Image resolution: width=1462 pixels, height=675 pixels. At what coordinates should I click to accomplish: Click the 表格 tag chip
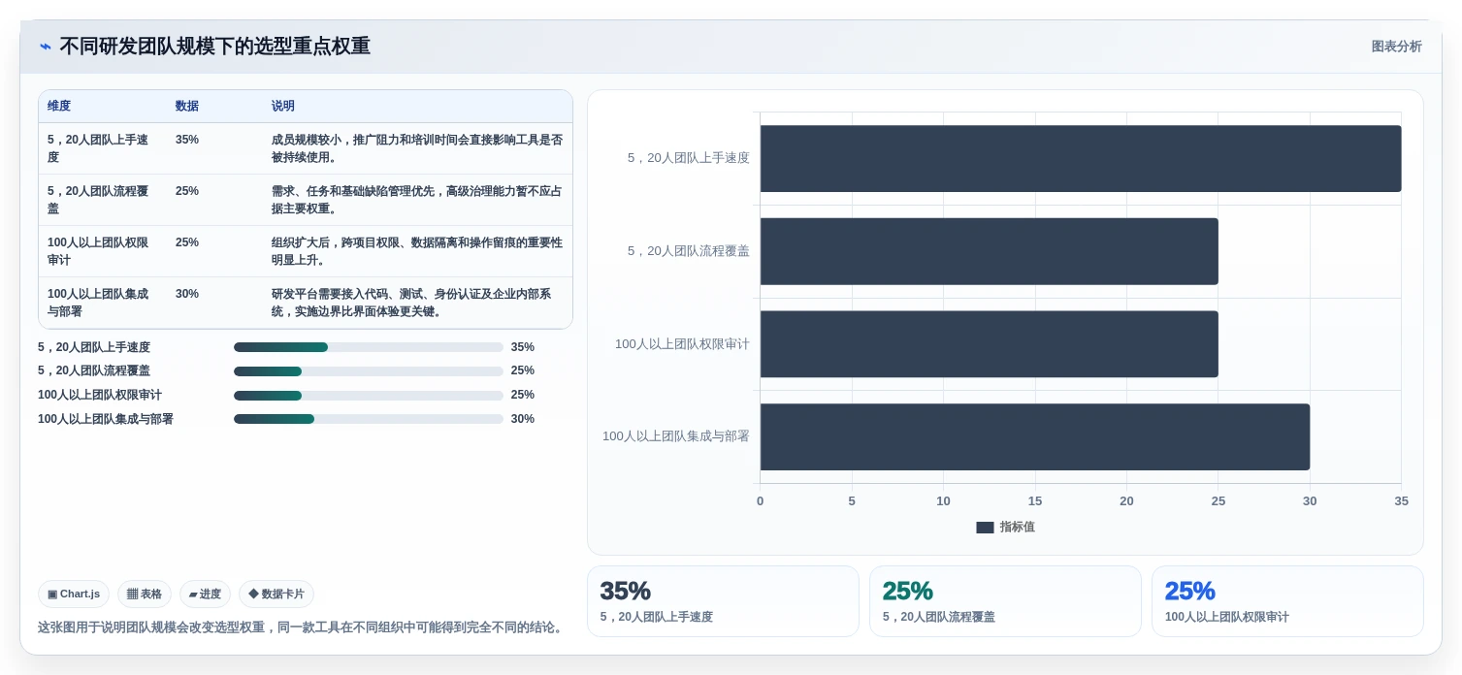click(145, 594)
